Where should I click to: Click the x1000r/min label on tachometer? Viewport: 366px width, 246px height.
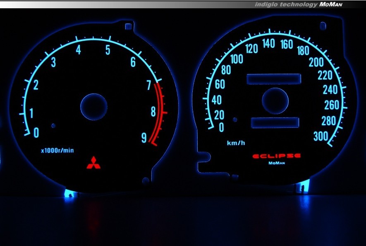57,150
